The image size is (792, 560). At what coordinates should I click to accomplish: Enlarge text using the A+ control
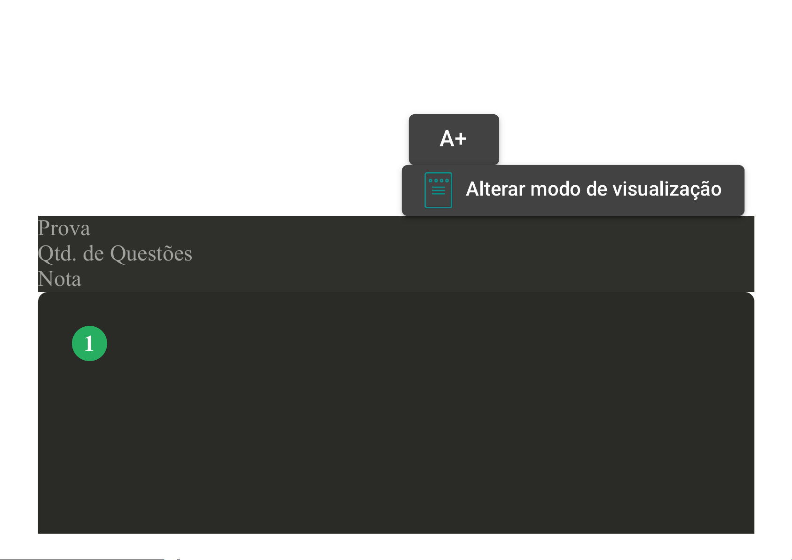tap(454, 139)
